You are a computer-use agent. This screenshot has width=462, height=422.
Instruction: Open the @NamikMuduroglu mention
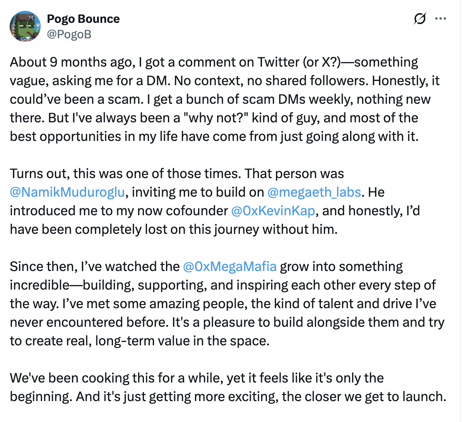tap(67, 192)
